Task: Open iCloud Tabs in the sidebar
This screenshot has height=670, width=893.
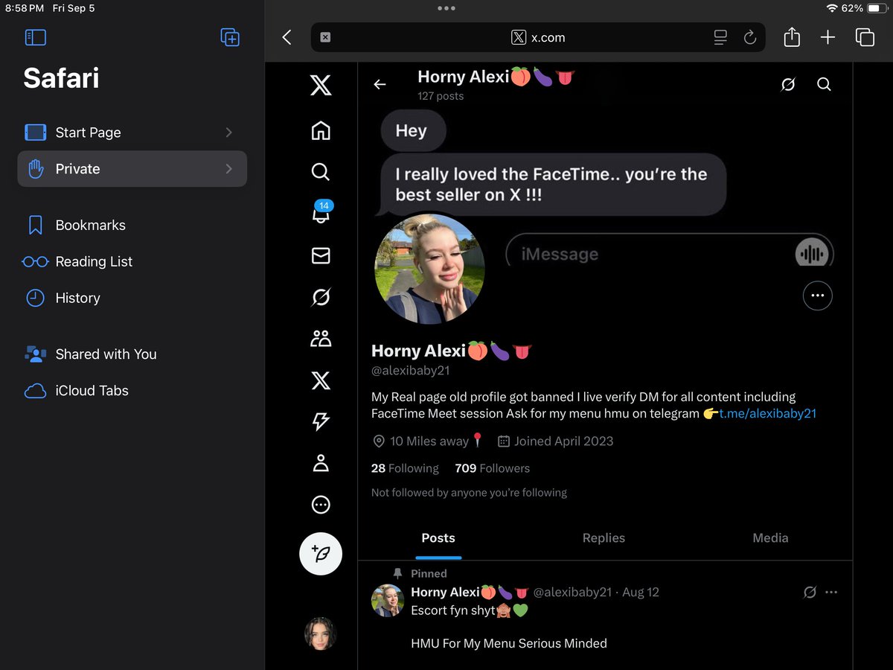Action: (x=132, y=391)
